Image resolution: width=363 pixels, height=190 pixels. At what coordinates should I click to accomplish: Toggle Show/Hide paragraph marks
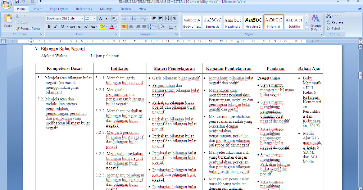[x=174, y=18]
